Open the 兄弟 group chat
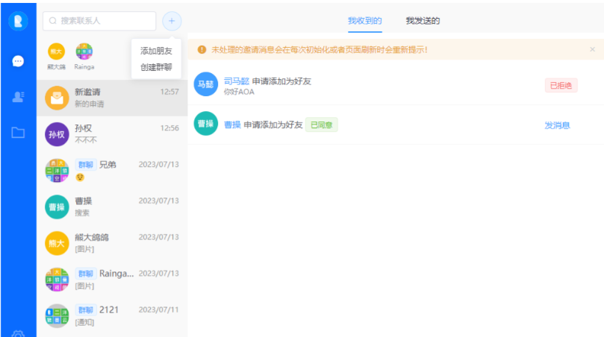Screen dimensions: 604x337 pos(112,171)
